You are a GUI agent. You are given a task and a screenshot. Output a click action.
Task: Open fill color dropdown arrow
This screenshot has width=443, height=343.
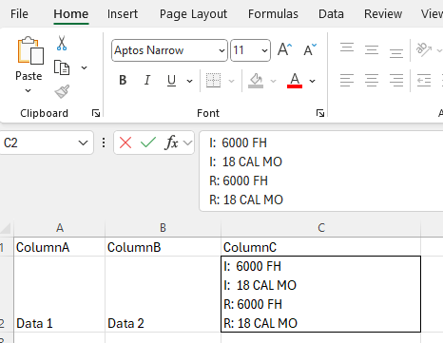click(273, 81)
